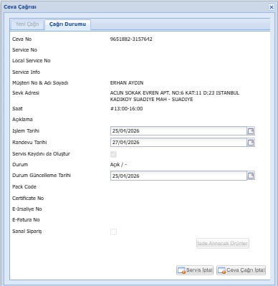Click the Ceva Çağrı İptal button
The image size is (278, 286).
[x=241, y=270]
